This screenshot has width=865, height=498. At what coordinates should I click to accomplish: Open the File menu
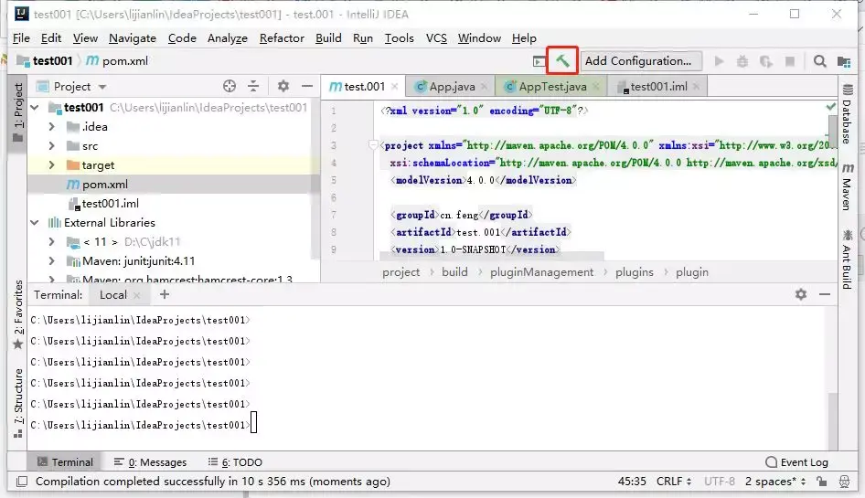point(21,38)
